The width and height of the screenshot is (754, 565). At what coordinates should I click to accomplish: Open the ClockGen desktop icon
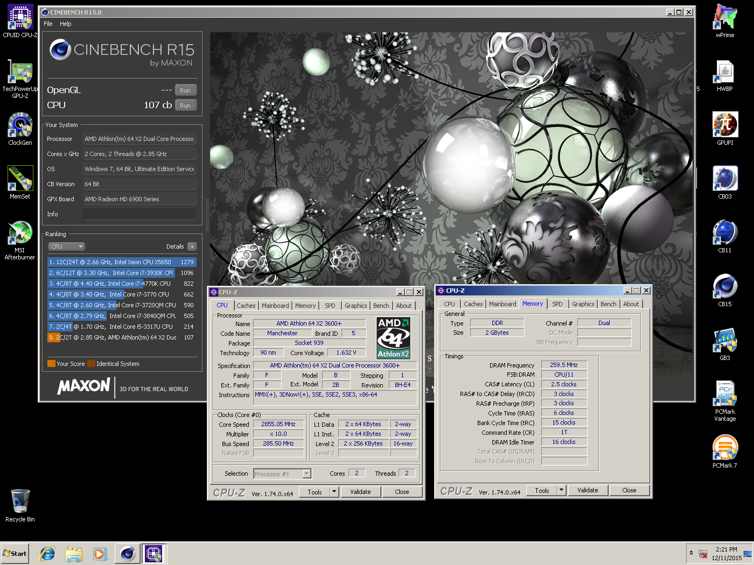point(20,129)
